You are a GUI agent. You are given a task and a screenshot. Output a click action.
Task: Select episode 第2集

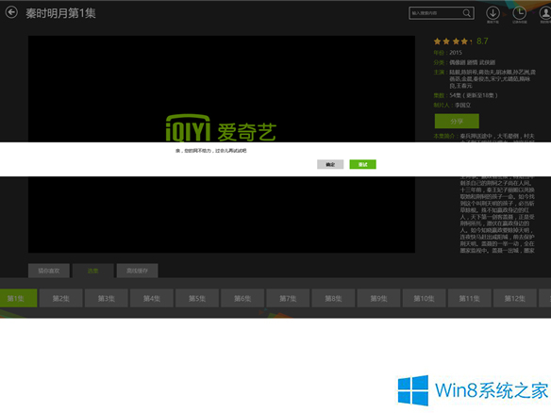pyautogui.click(x=60, y=298)
